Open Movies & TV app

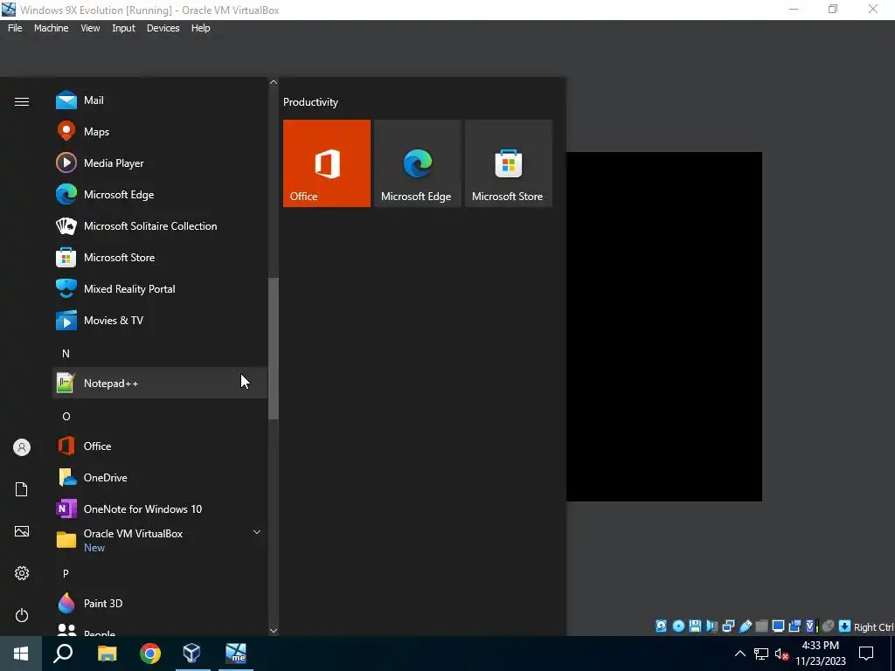tap(160, 320)
